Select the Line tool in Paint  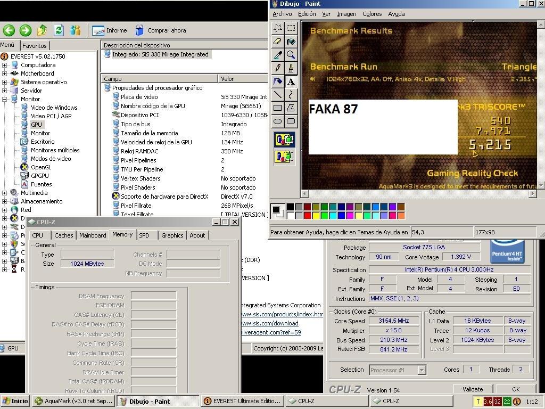click(x=278, y=95)
